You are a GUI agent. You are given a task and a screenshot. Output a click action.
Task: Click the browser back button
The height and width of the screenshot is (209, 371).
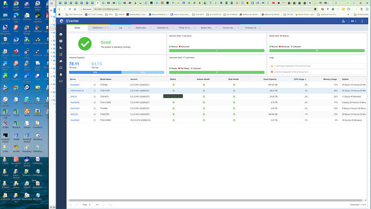(59, 9)
